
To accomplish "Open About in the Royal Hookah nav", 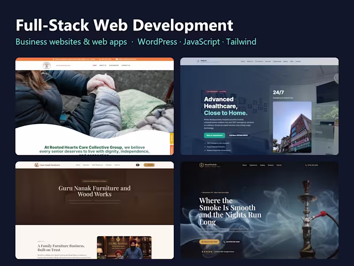I will point(245,165).
